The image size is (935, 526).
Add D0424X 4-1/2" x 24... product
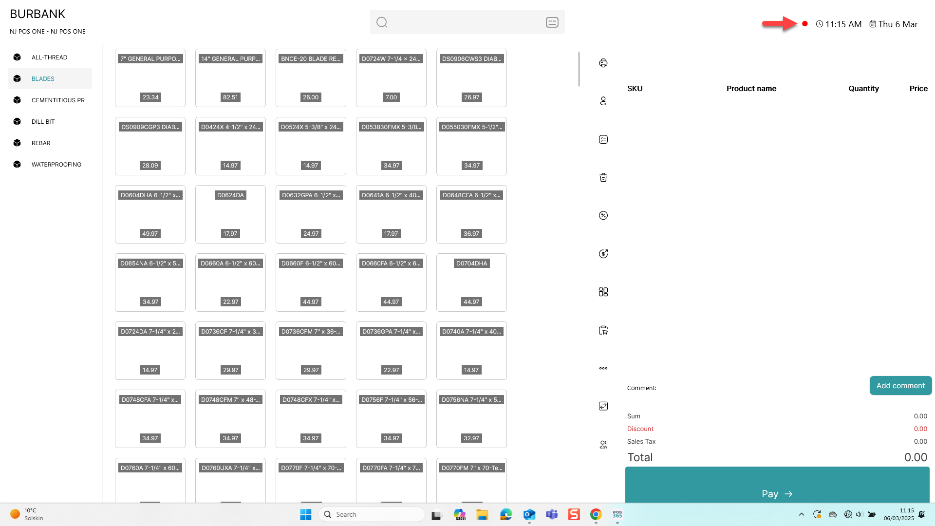pos(230,146)
